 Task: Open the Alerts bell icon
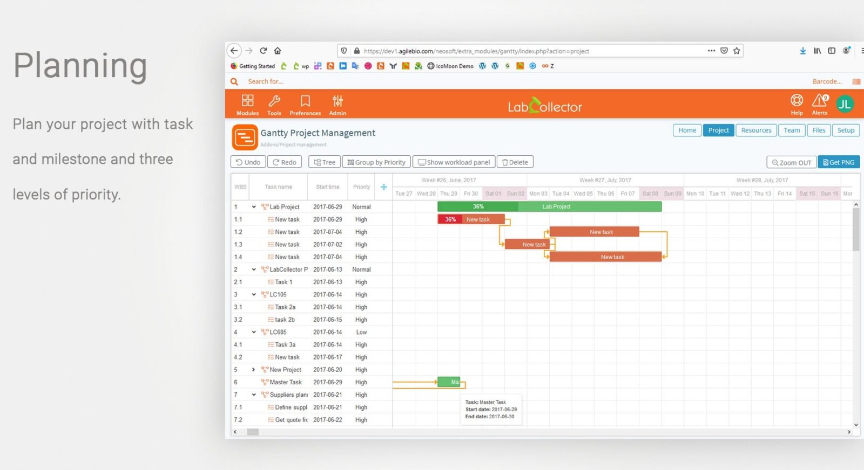(820, 100)
